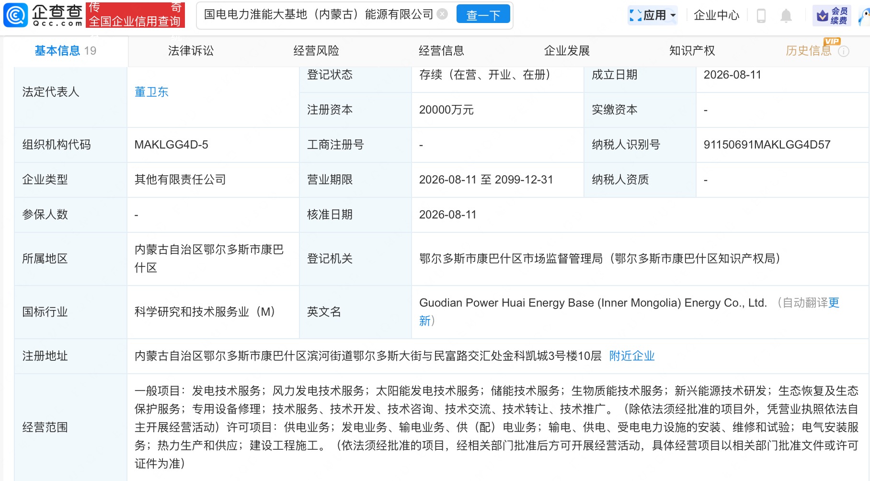Click the Qcc.com logo
This screenshot has width=870, height=481.
pos(43,15)
